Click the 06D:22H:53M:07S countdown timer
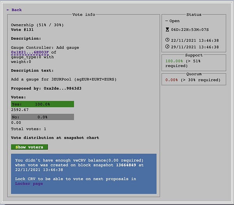The height and width of the screenshot is (205, 234). coord(190,30)
